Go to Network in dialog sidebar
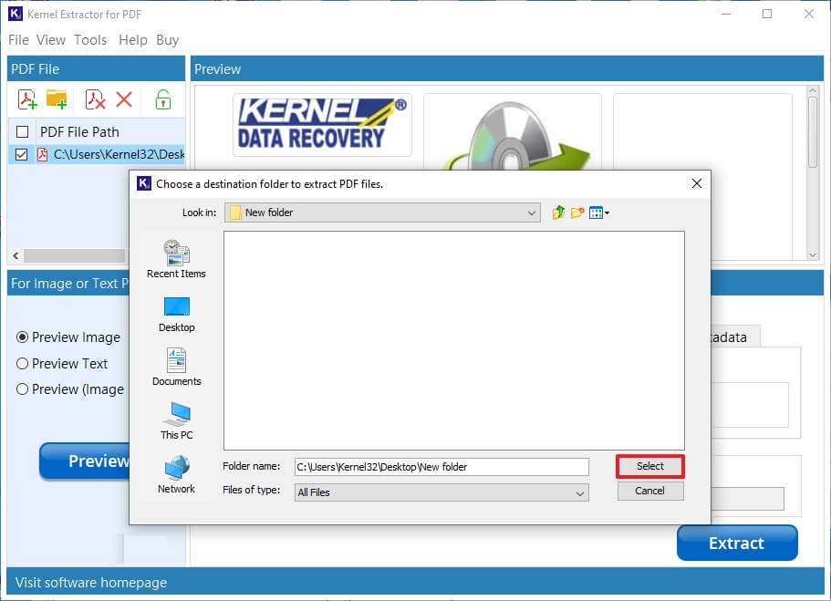 [176, 475]
